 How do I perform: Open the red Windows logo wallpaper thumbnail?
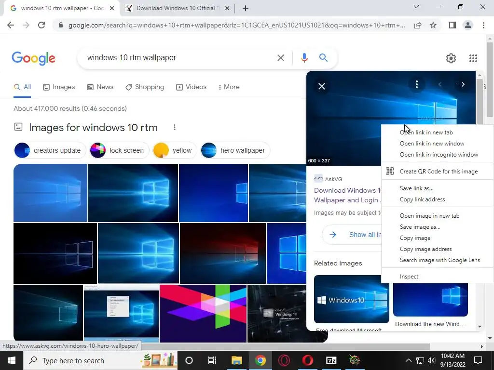pos(223,253)
